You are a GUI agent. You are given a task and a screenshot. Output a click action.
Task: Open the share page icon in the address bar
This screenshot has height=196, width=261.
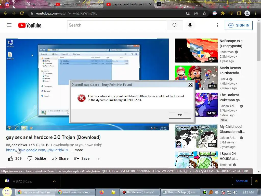(x=196, y=13)
